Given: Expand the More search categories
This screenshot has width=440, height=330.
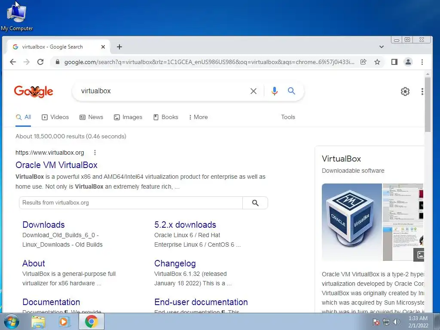Looking at the screenshot, I should pos(199,117).
